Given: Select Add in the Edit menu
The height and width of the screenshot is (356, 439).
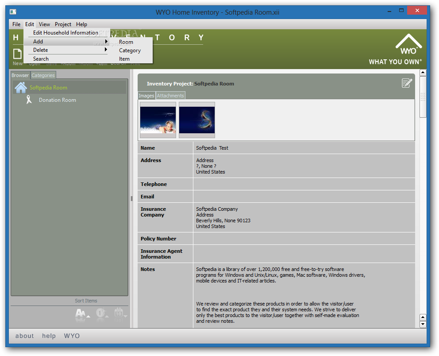Looking at the screenshot, I should point(67,42).
